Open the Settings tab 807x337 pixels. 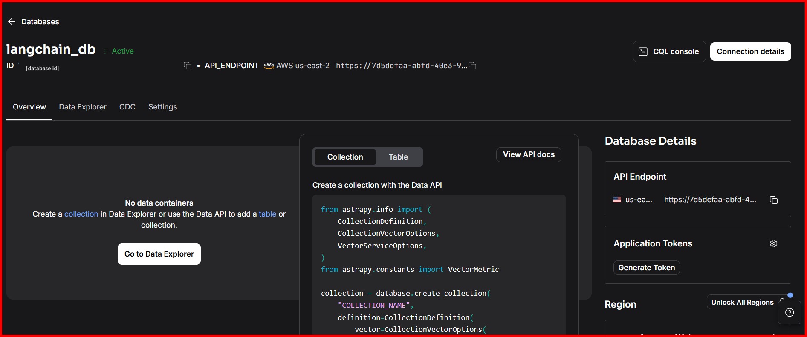point(162,107)
